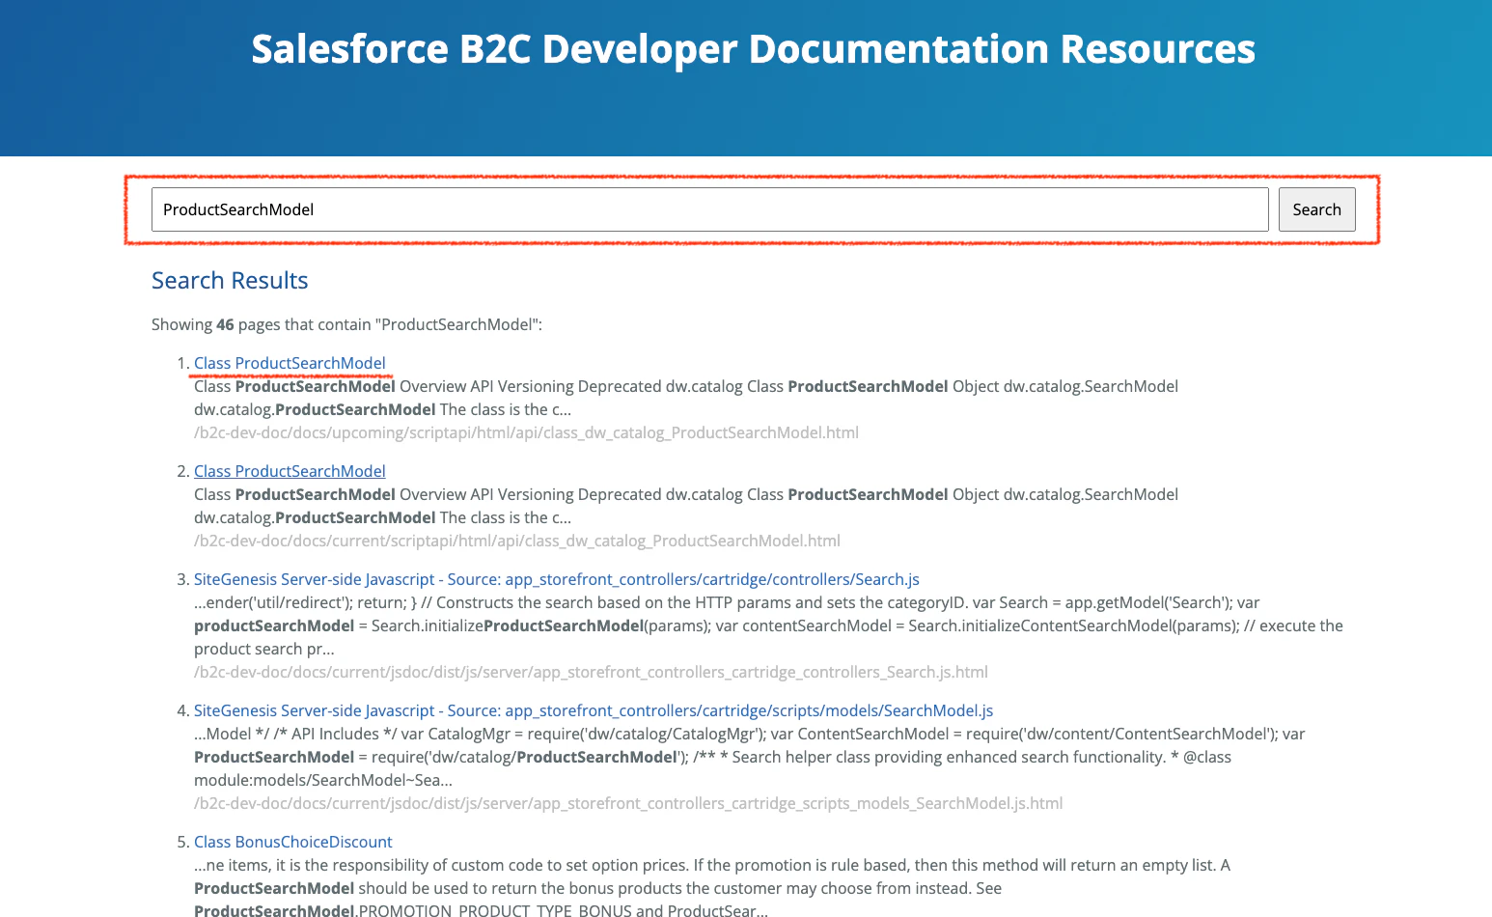Click the Search button
1492x917 pixels.
1316,209
